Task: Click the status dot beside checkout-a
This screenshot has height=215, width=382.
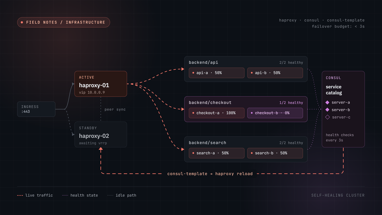Action: (x=193, y=113)
